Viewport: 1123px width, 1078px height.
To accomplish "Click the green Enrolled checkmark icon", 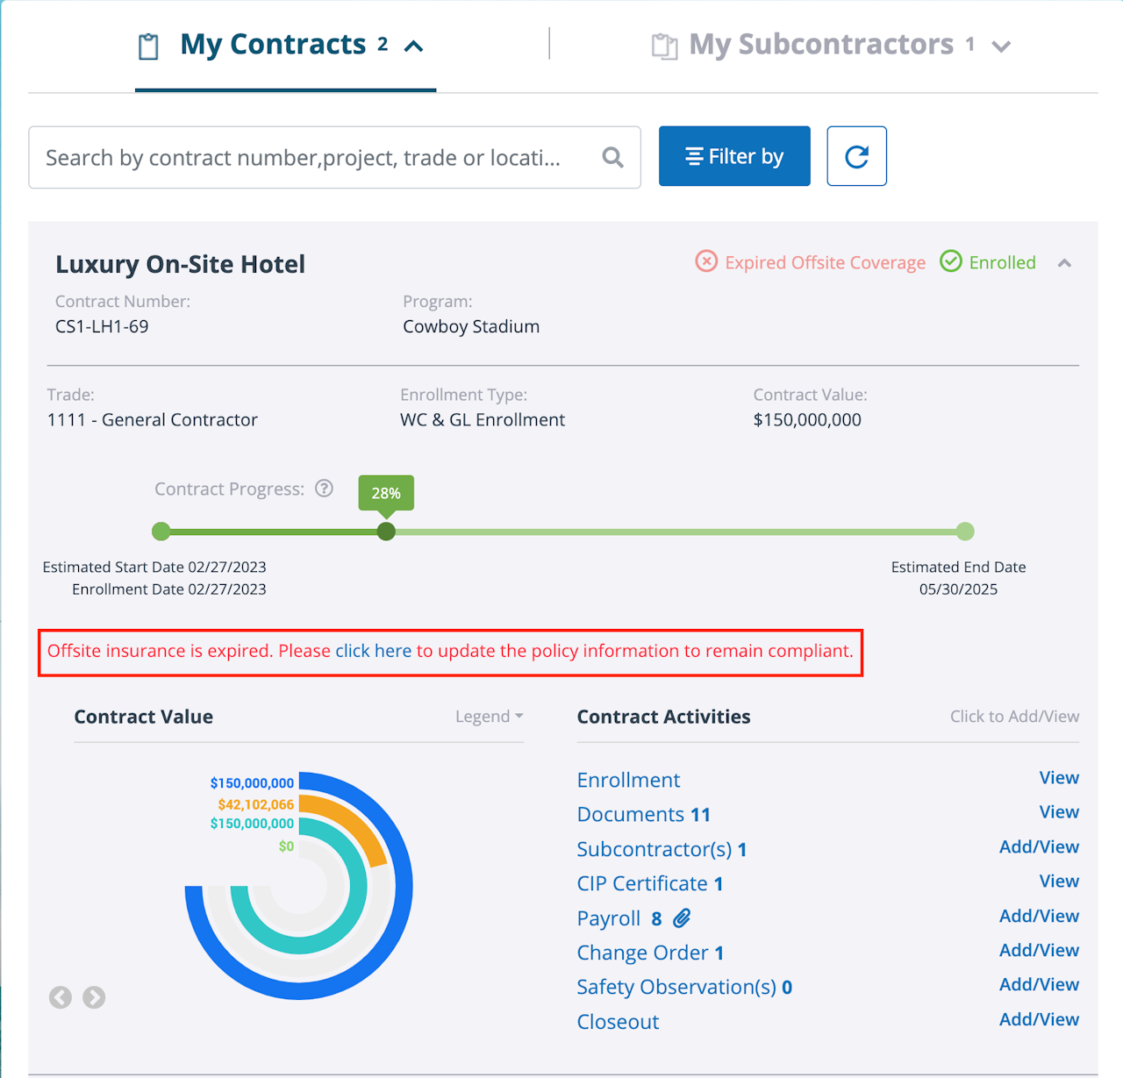I will click(x=951, y=261).
